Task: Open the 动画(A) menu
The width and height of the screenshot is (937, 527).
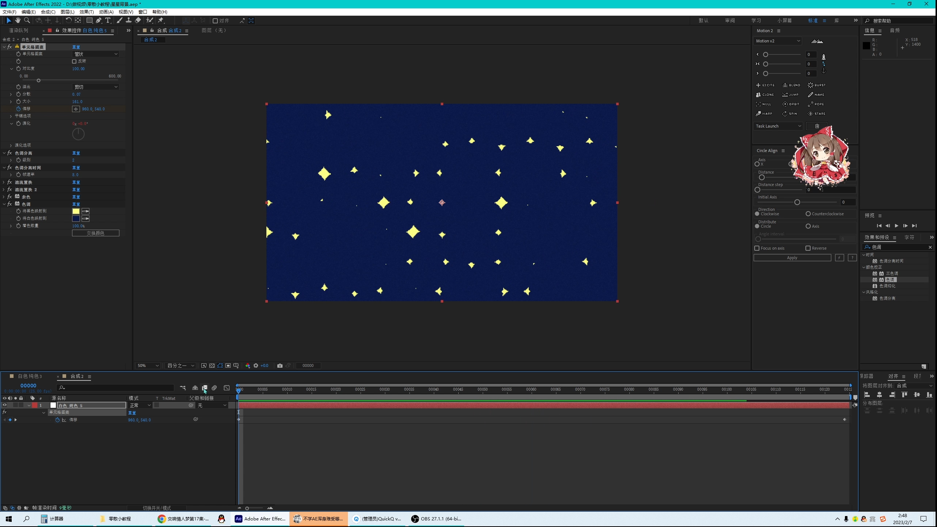Action: click(x=106, y=12)
